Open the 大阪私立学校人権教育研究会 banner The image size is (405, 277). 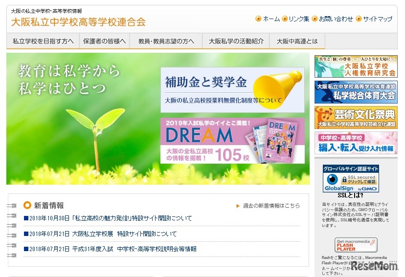[356, 66]
